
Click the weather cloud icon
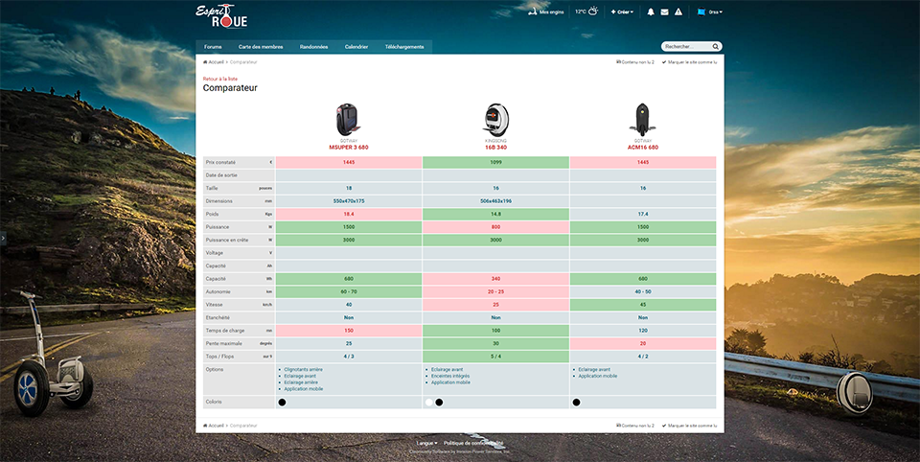593,11
